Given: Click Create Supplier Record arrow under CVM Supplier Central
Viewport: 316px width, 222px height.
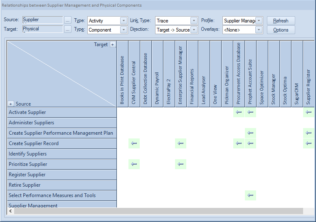Looking at the screenshot, I should click(134, 143).
